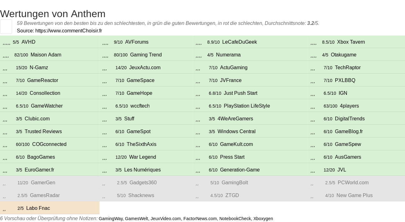The image size is (405, 222).
Task: Select GameSpace review
Action: 141,80
